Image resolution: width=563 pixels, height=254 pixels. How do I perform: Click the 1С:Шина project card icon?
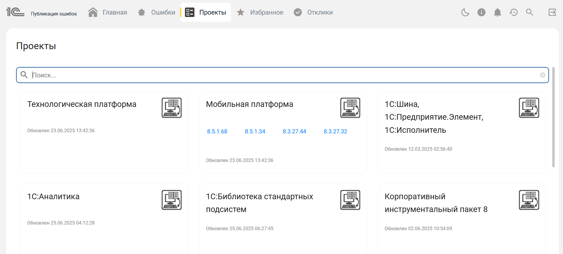[x=529, y=108]
